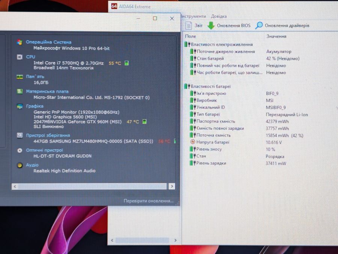Viewport: 338px width, 254px height.
Task: Open the Довідка menu in AIDA64
Action: click(219, 16)
